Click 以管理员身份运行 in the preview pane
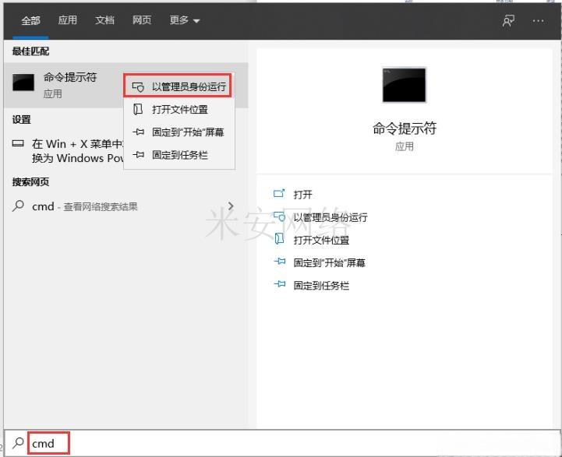 pos(330,217)
